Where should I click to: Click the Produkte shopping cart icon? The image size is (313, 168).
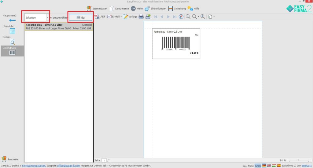click(x=4, y=159)
